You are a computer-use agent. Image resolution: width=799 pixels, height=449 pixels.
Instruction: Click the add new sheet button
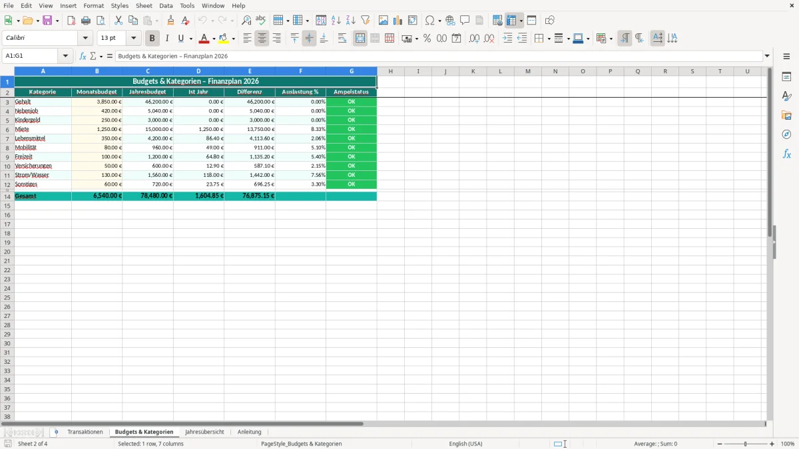click(56, 432)
